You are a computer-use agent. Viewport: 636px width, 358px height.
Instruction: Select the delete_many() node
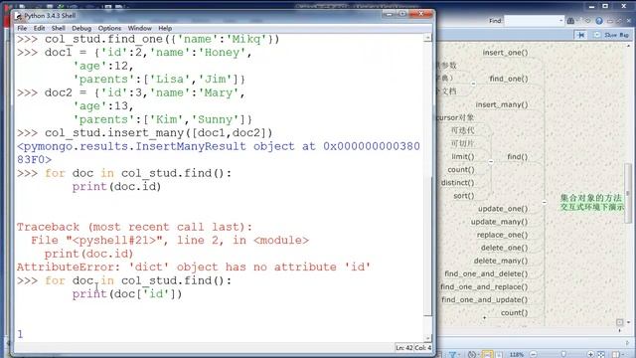501,261
